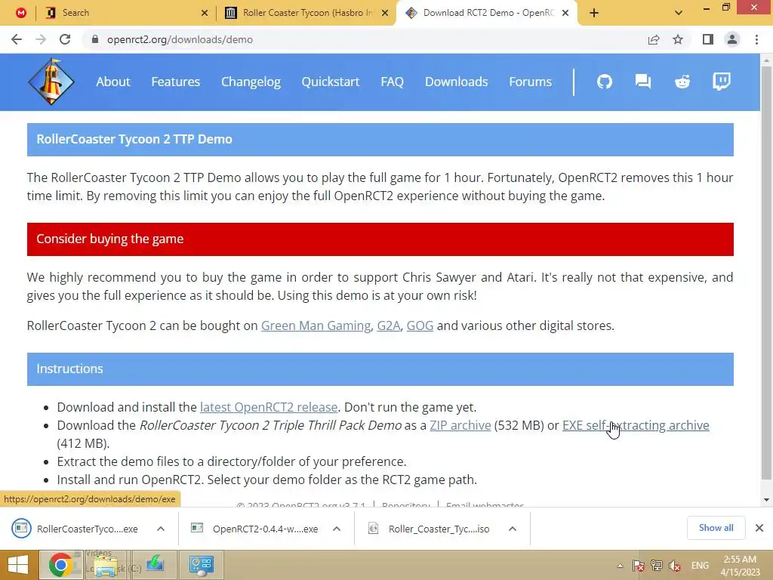This screenshot has height=580, width=773.
Task: Close the Download RCT2 Demo tab
Action: (565, 13)
